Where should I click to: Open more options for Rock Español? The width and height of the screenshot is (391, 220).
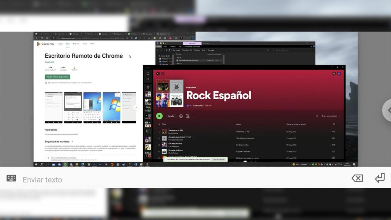click(x=194, y=116)
